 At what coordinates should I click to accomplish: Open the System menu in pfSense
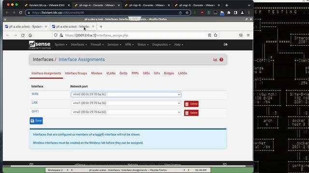61,45
